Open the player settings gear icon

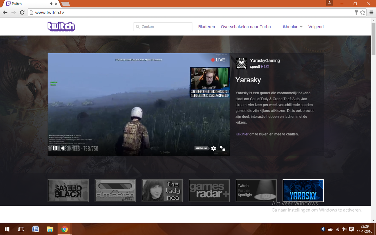[x=213, y=149]
